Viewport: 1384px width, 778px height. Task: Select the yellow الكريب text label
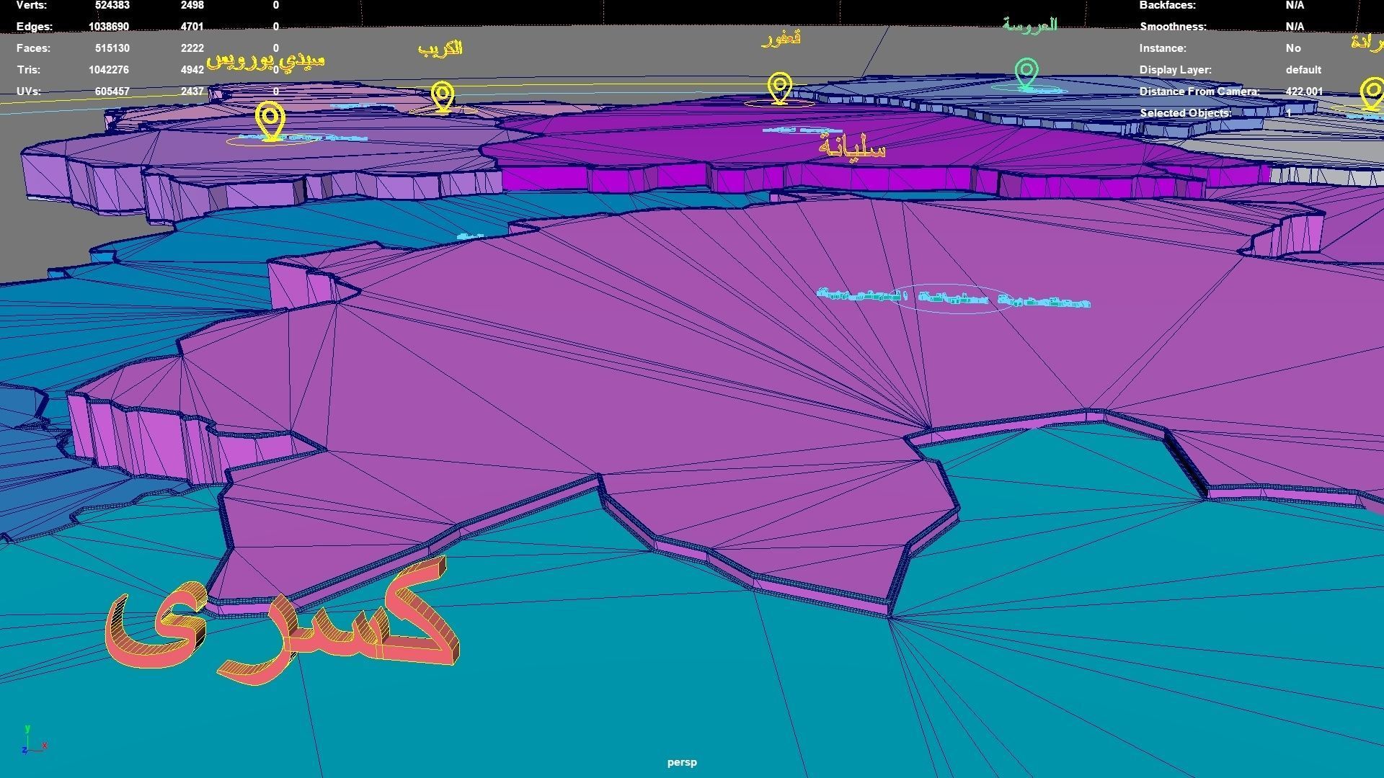coord(440,48)
